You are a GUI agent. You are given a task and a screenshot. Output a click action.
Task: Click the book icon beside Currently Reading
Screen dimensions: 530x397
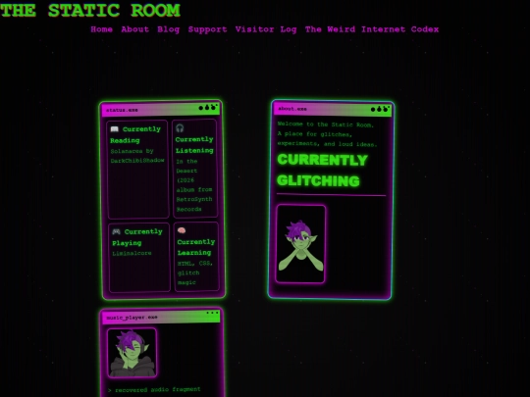(115, 129)
